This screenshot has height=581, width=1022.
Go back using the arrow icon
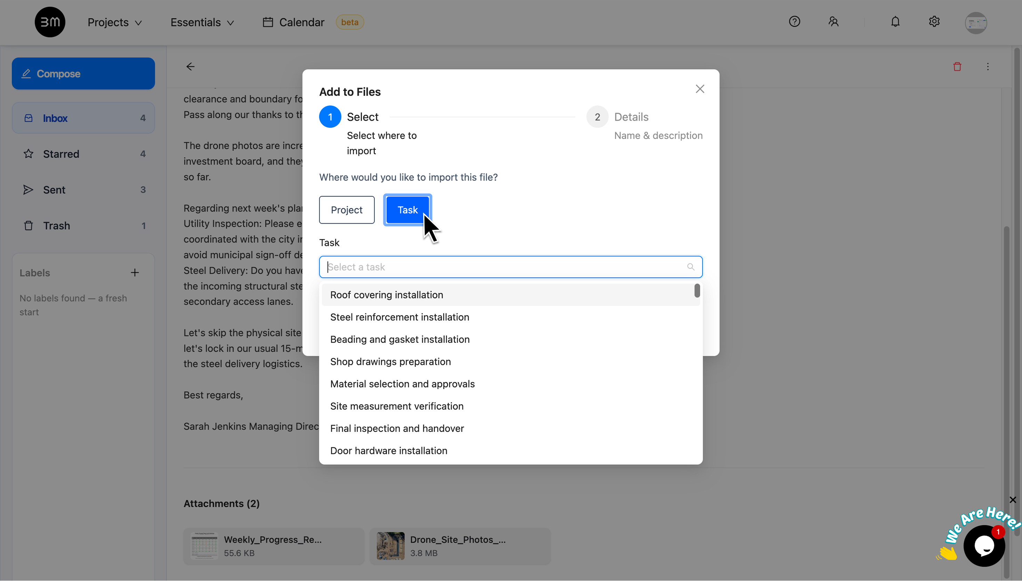coord(190,67)
